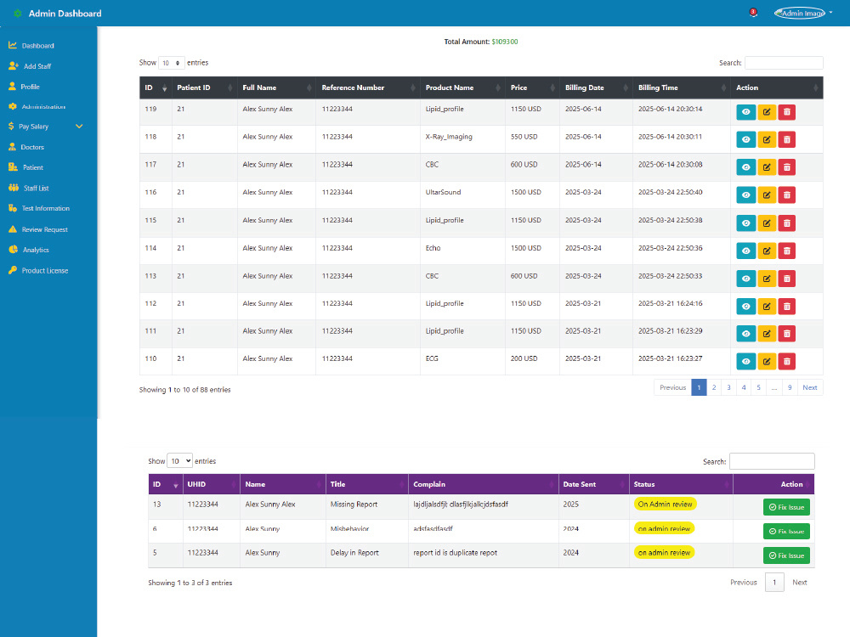This screenshot has height=637, width=850.
Task: Click the billing table Search field
Action: pos(784,63)
